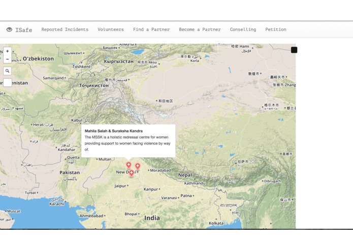Click the Pakistan label on map
353x250 pixels.
pos(70,173)
